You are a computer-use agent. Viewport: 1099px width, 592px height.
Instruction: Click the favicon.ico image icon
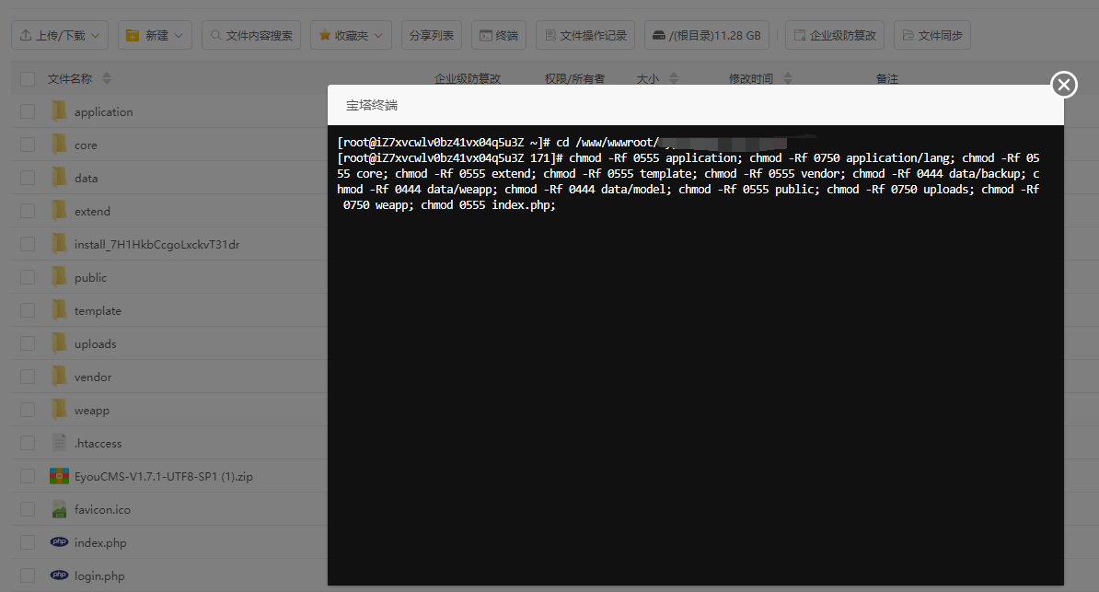click(59, 510)
